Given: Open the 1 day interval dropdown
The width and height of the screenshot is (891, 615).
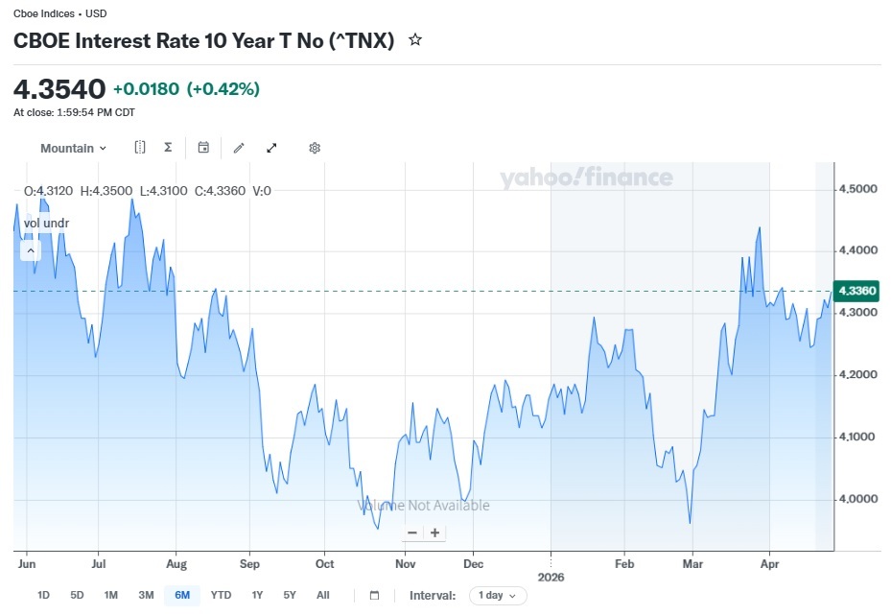Looking at the screenshot, I should click(x=498, y=595).
